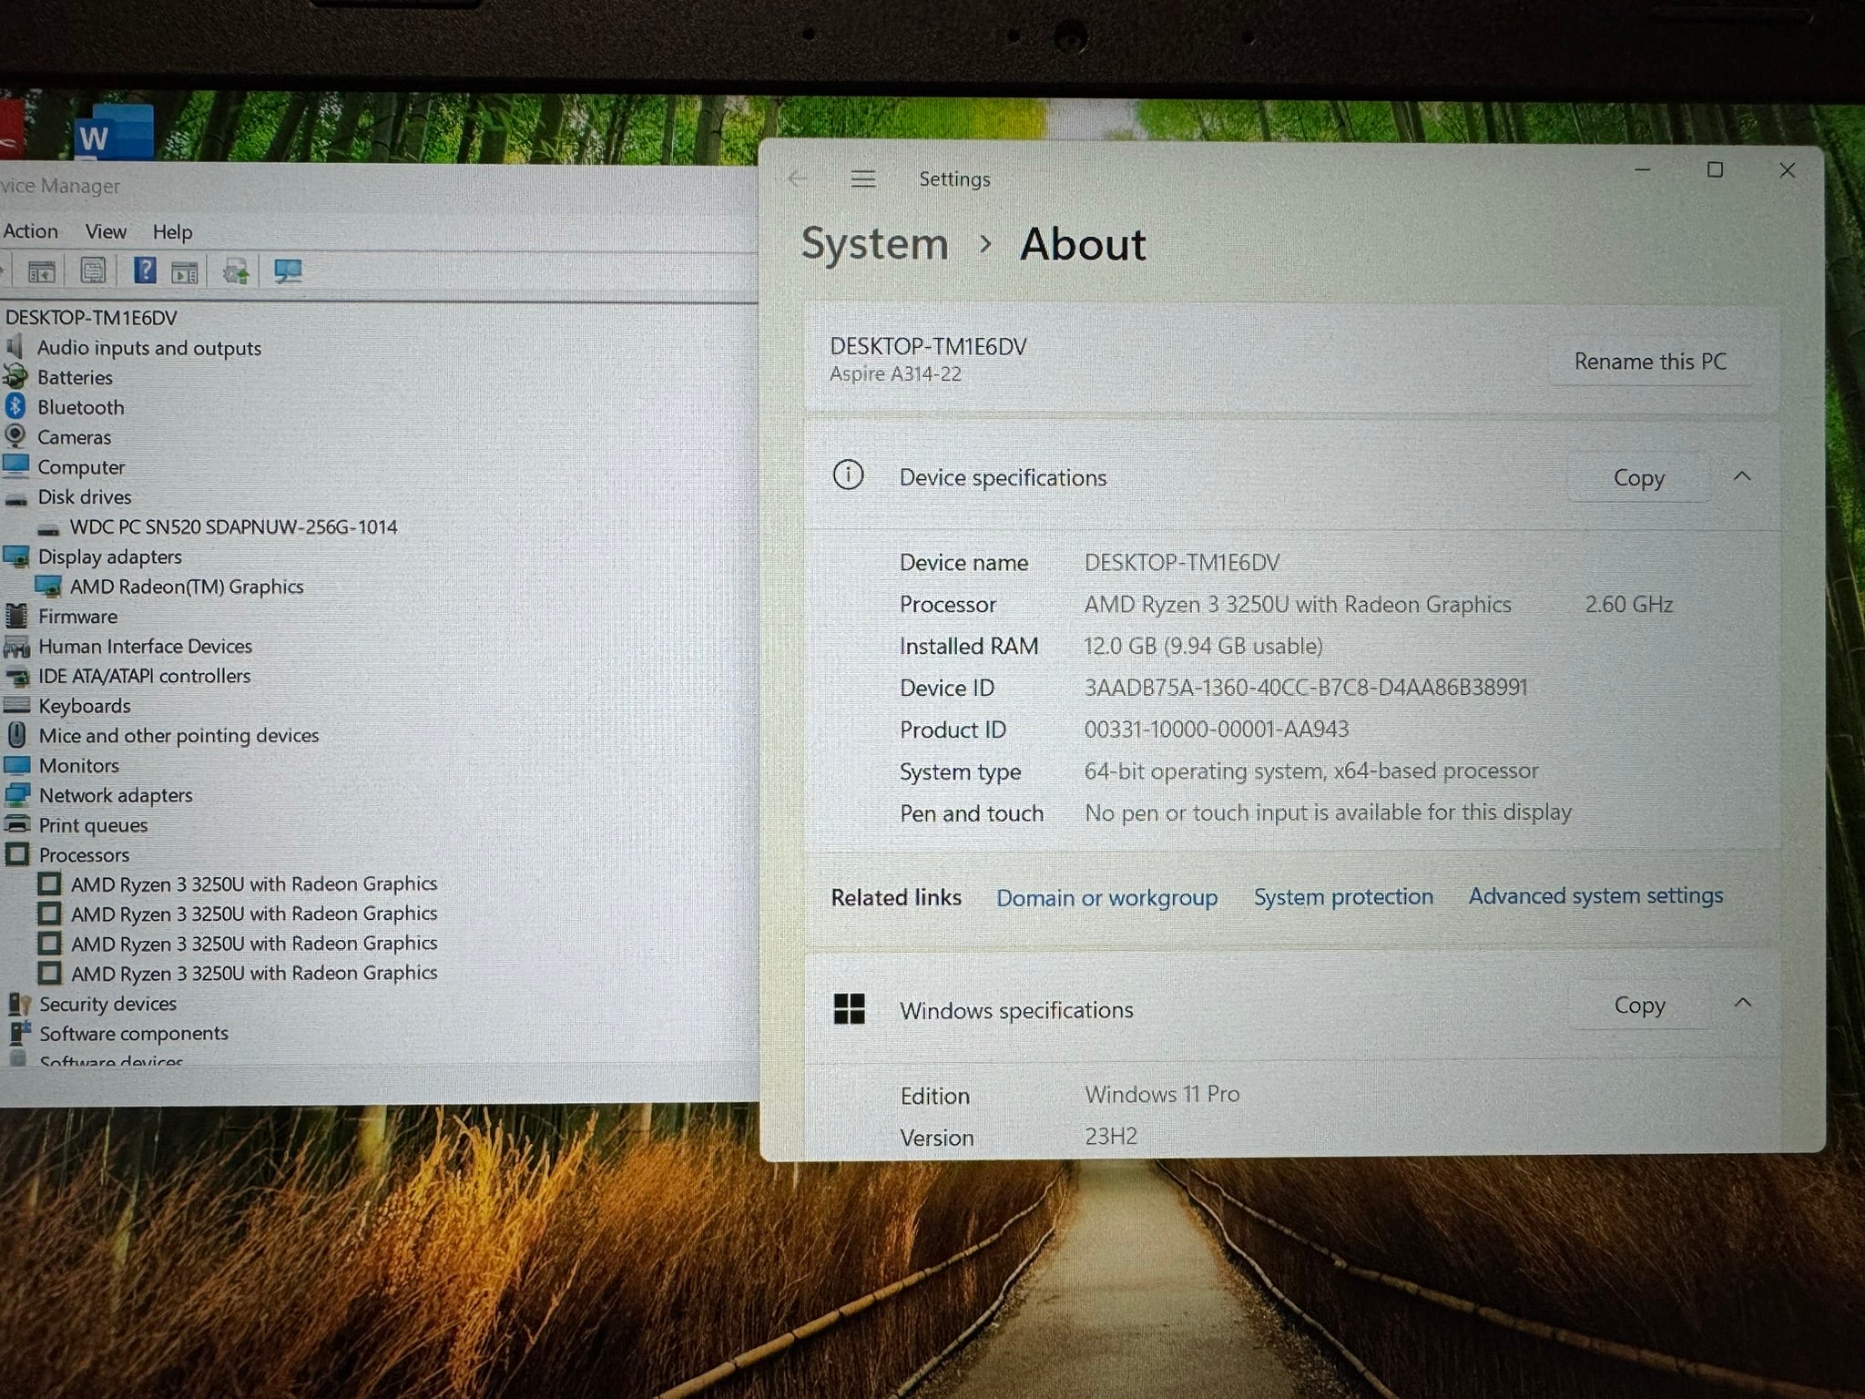The image size is (1865, 1399).
Task: Click the Device specifications info icon
Action: coord(848,475)
